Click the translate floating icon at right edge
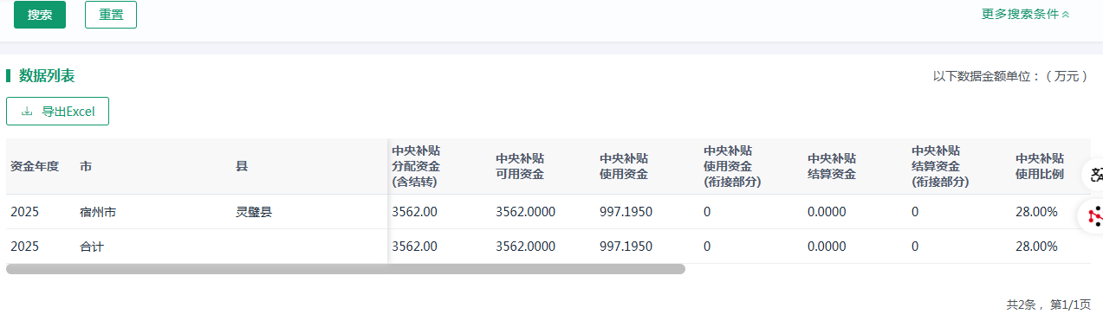This screenshot has height=314, width=1103. point(1095,175)
